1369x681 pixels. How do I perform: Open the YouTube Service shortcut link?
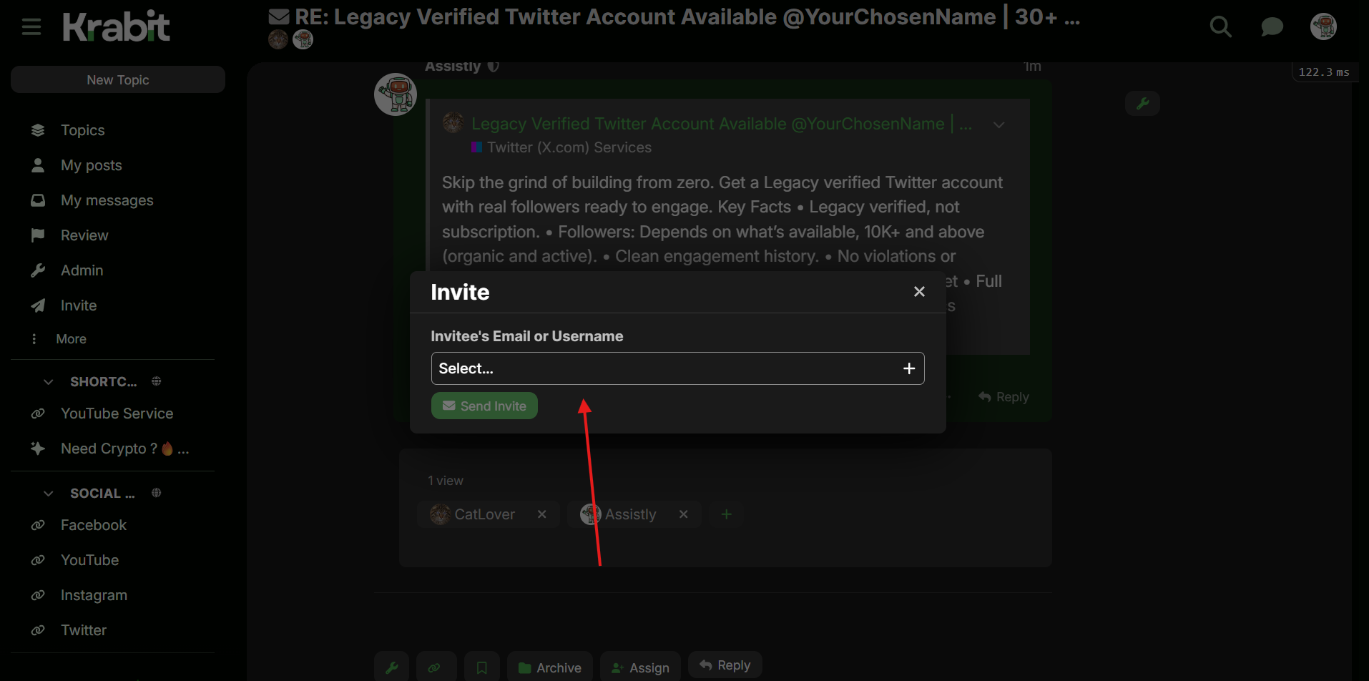pos(117,413)
